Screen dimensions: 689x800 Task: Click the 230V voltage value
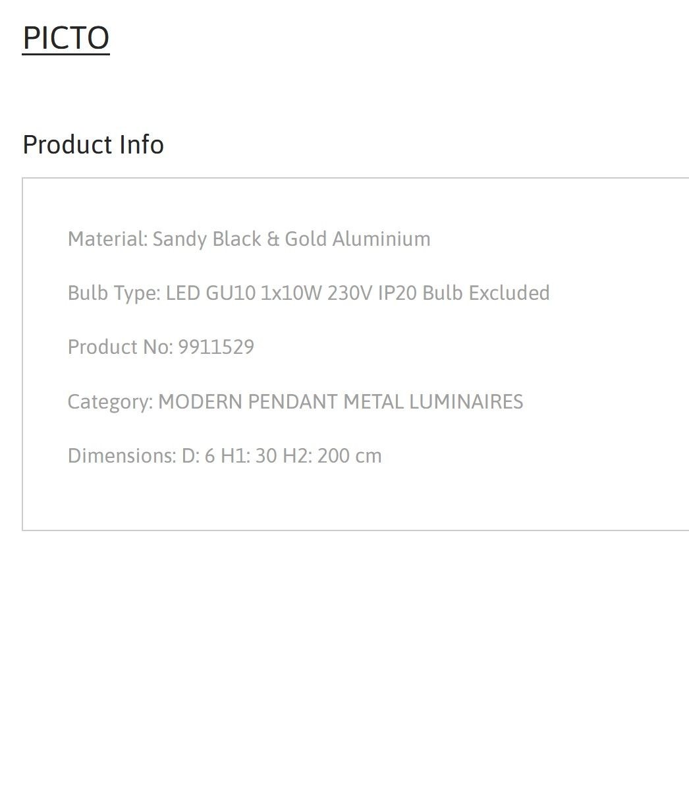coord(349,293)
